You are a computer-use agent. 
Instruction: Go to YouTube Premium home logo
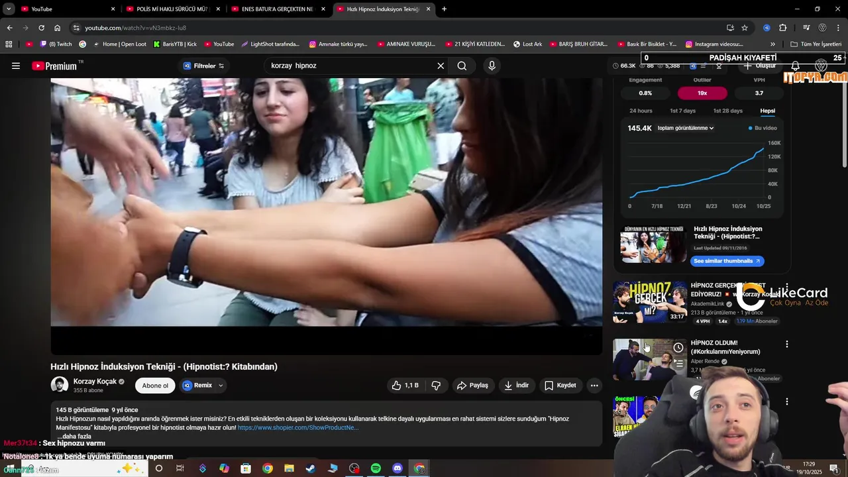click(55, 66)
